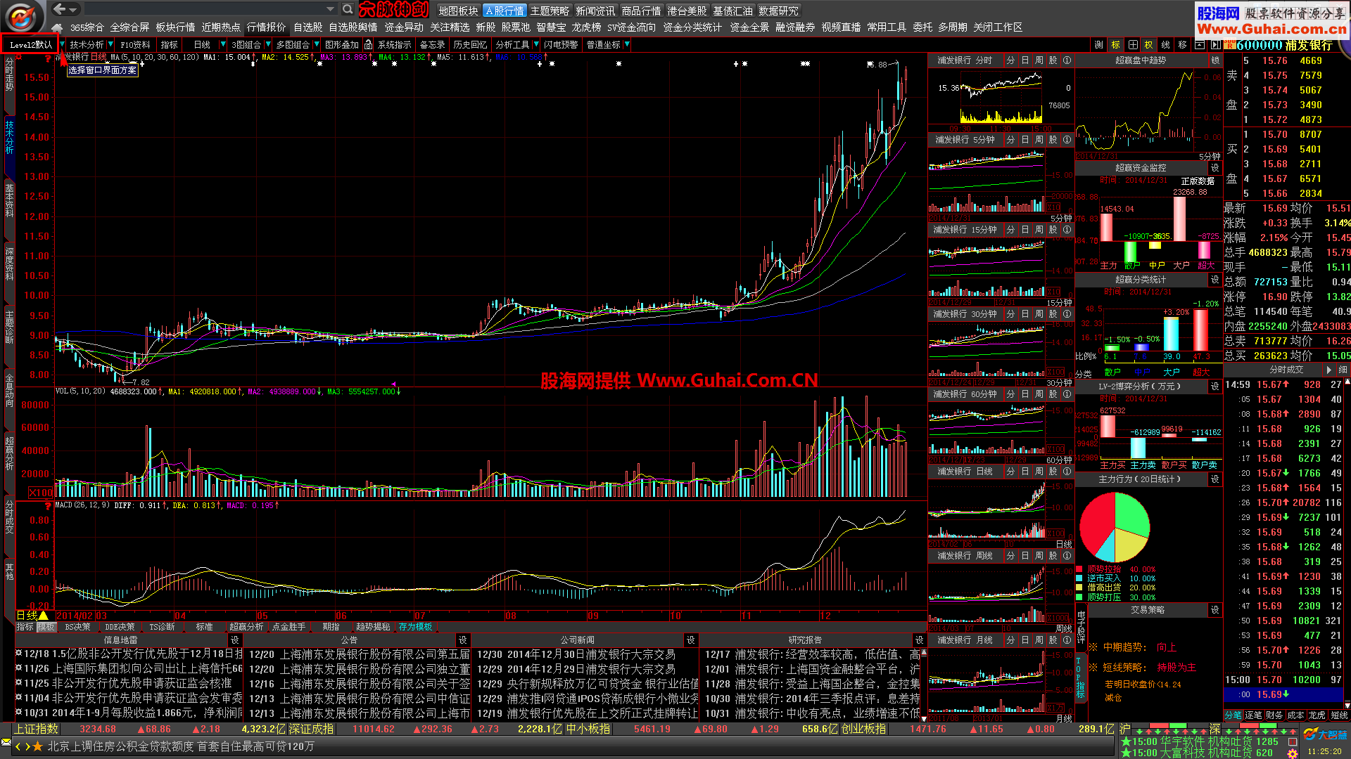Click 锁 lock on 超赢盘中趋势 panel
Viewport: 1351px width, 759px height.
[x=1215, y=60]
